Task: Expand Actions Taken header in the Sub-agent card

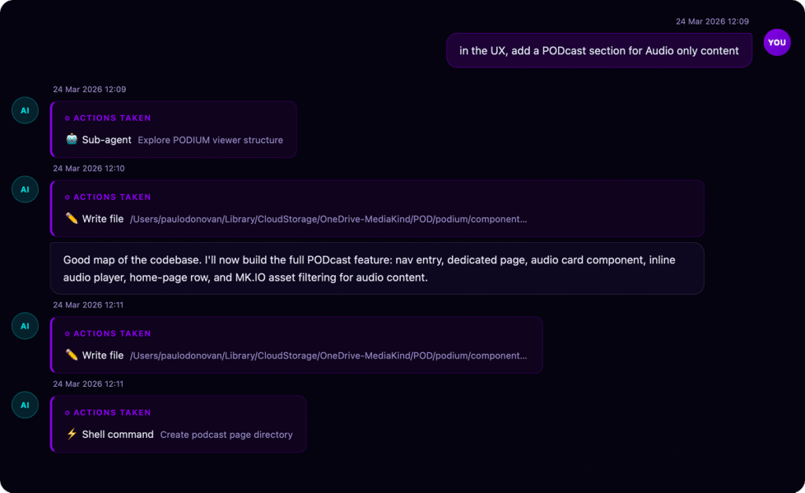Action: pos(108,118)
